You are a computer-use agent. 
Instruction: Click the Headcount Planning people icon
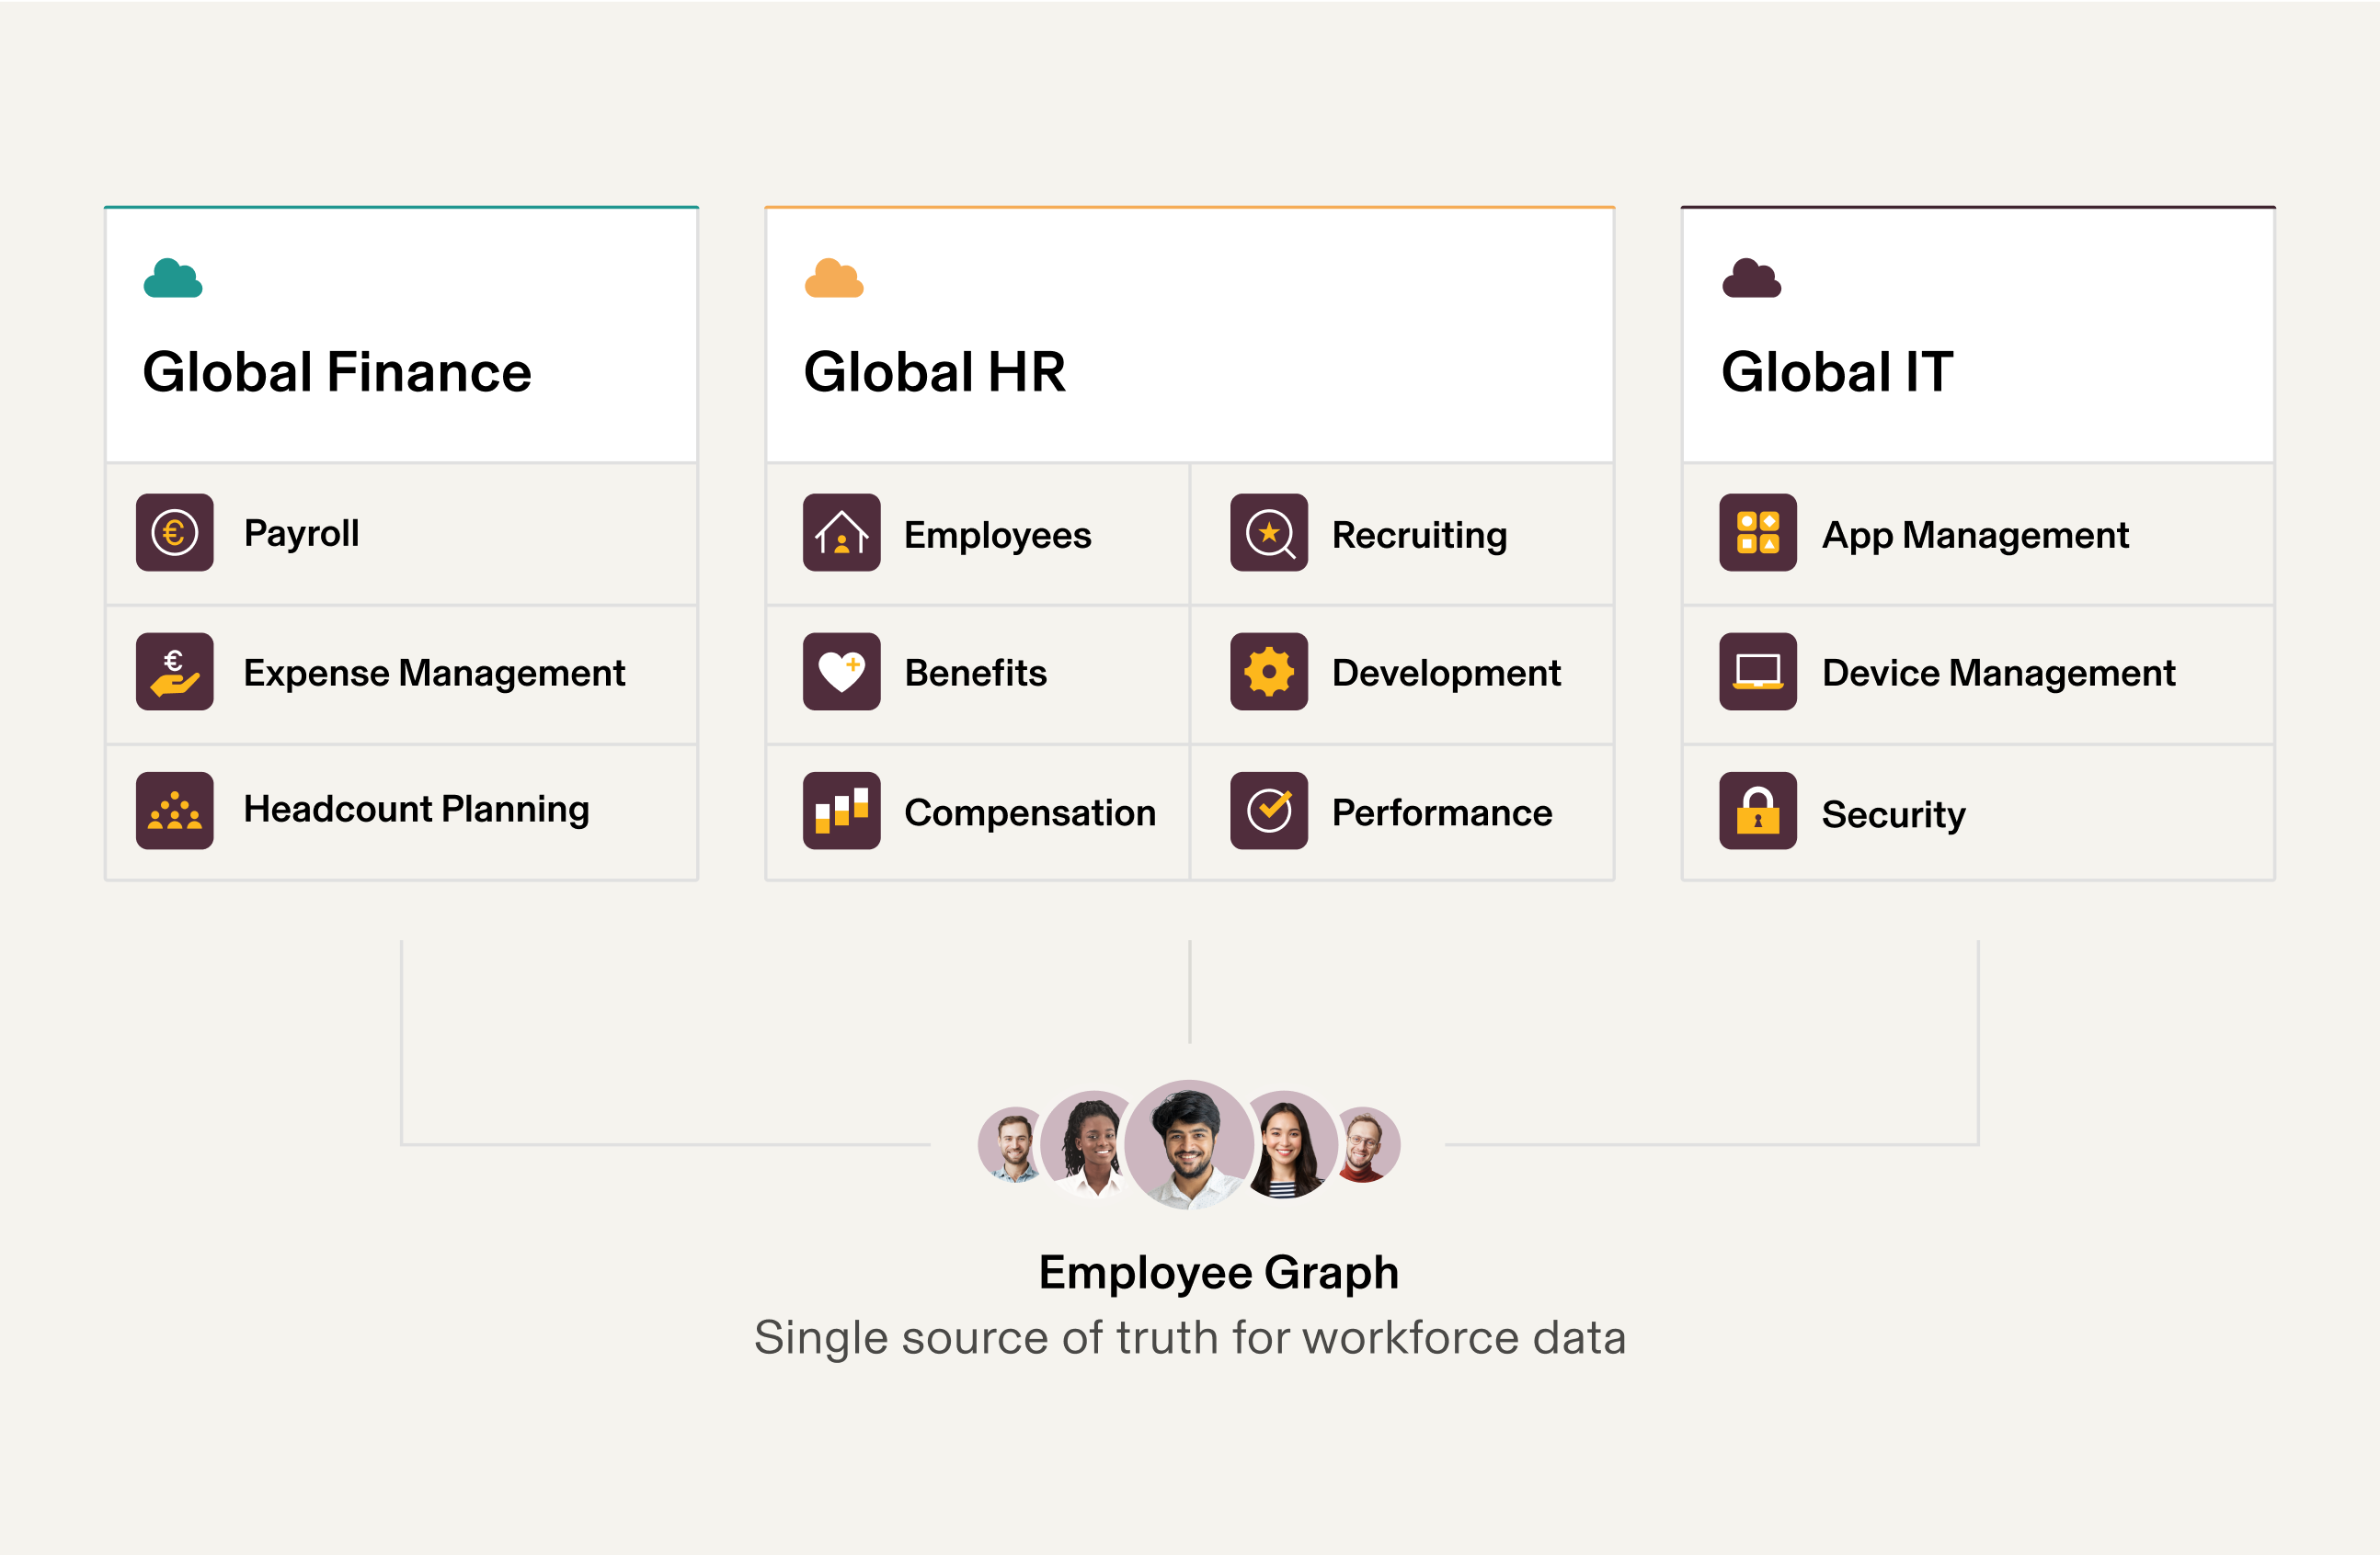coord(175,811)
